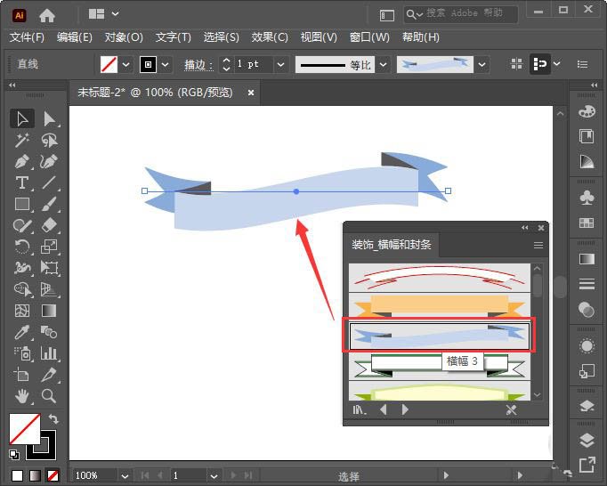This screenshot has width=607, height=486.
Task: Increase stroke weight with stepper
Action: click(226, 60)
